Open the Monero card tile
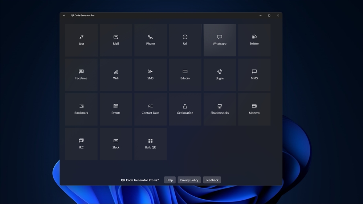363x204 pixels. pos(254,109)
